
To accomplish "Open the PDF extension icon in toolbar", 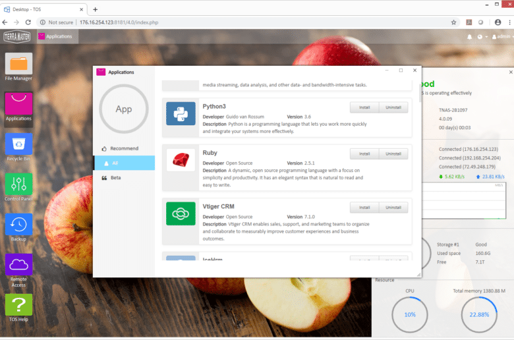I will pos(469,22).
